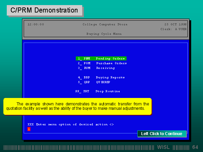
Task: Click the Enter menu option prompt text
Action: 70,124
